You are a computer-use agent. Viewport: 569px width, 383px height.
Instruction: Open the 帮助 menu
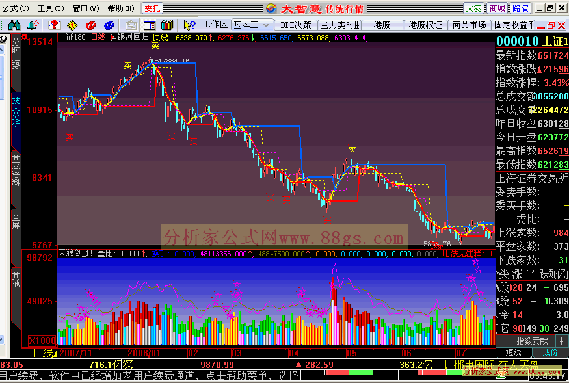pos(121,8)
